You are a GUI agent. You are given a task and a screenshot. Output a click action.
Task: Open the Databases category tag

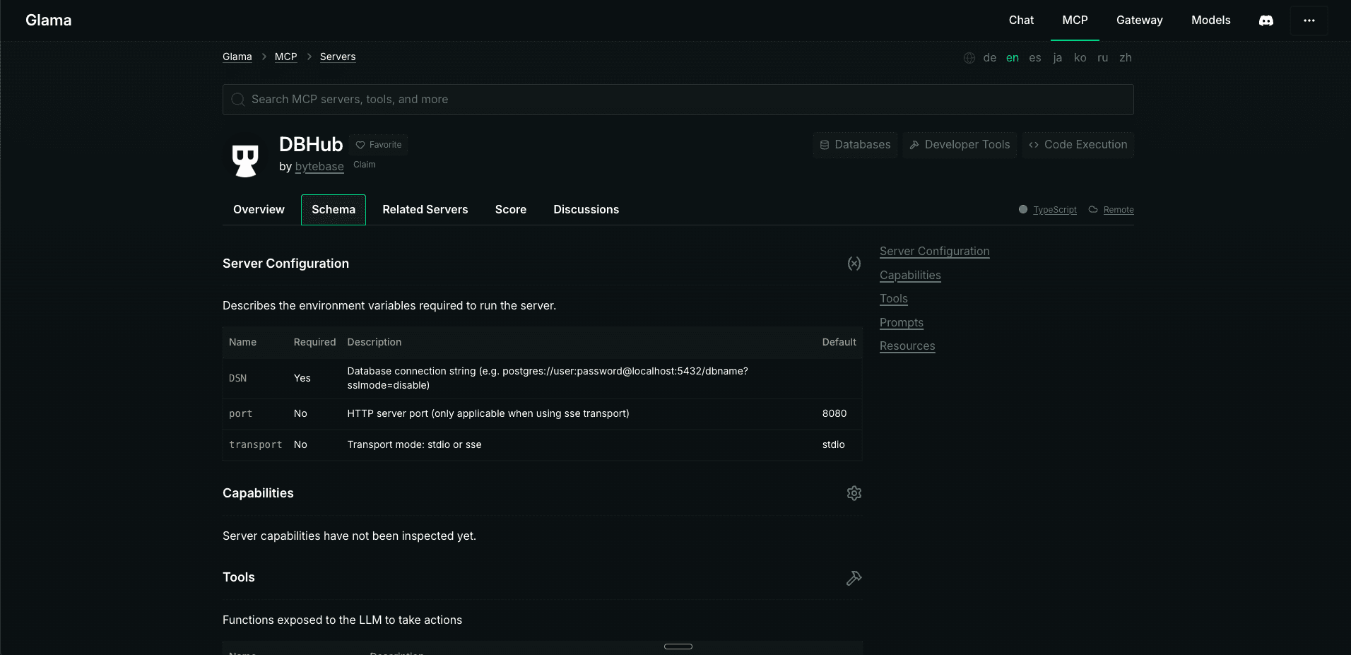(x=855, y=145)
